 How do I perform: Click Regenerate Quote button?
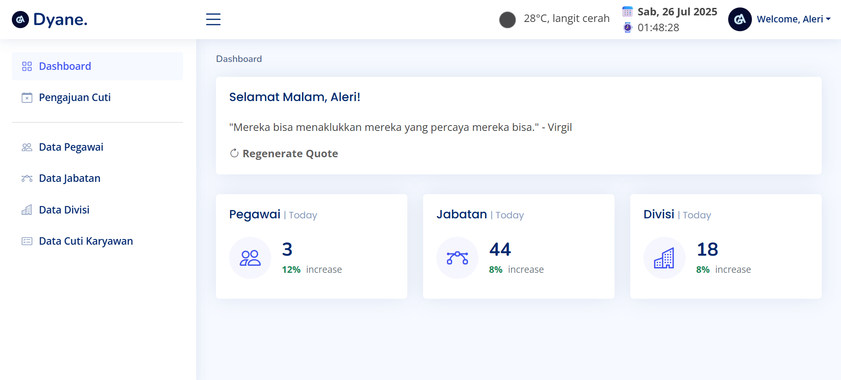tap(284, 154)
